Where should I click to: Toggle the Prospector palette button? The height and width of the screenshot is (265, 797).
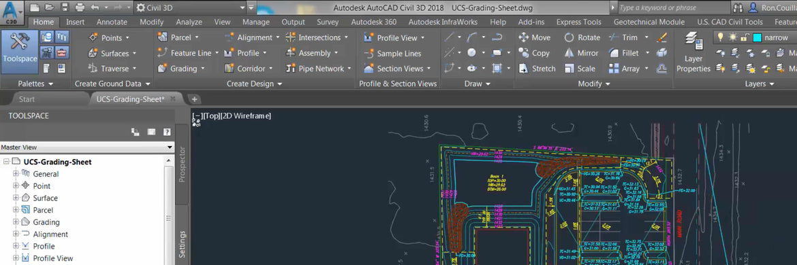(x=47, y=37)
